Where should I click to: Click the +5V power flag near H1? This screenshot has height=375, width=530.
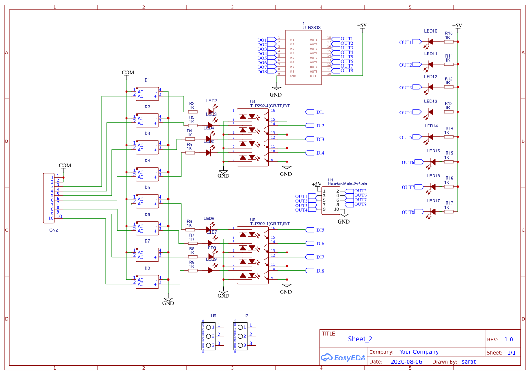(316, 184)
